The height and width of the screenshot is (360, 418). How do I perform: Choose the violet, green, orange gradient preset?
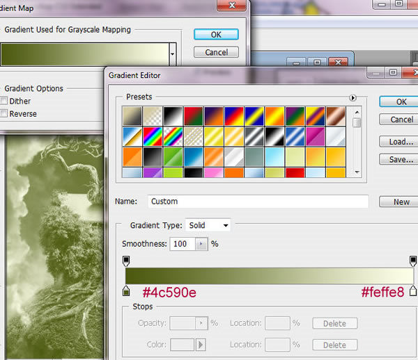coord(295,116)
